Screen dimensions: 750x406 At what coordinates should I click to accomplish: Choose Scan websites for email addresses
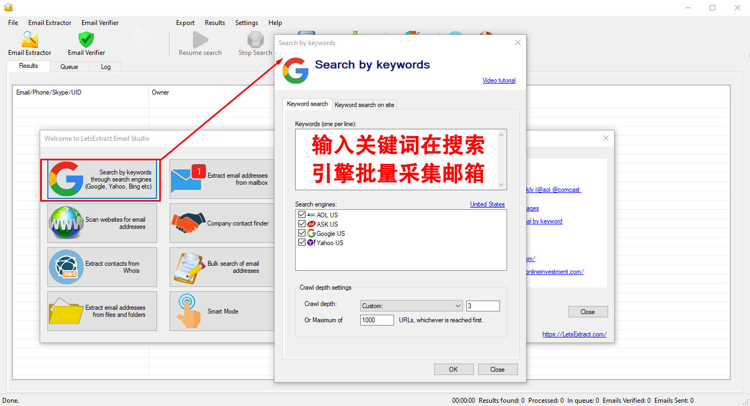tap(102, 223)
